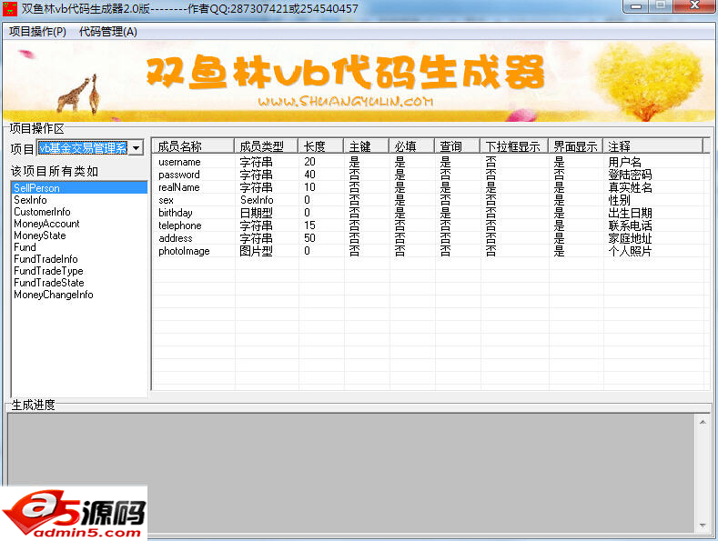Click the 下拉框显示 column header
The height and width of the screenshot is (541, 718).
tap(514, 146)
